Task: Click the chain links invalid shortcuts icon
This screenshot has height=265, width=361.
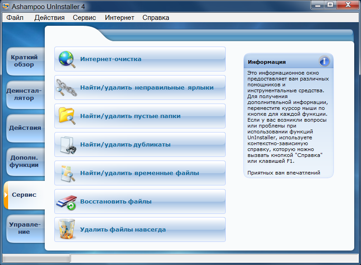Action: tap(67, 87)
